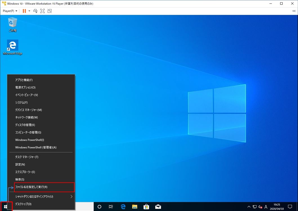Screen dimensions: 298x211
Task: Expand the power options dropdown arrow
Action: coord(29,11)
